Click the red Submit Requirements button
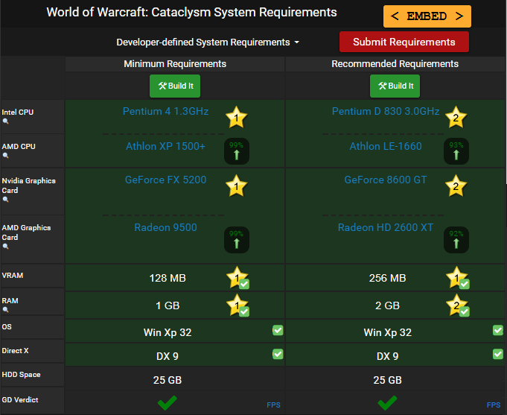 [404, 42]
